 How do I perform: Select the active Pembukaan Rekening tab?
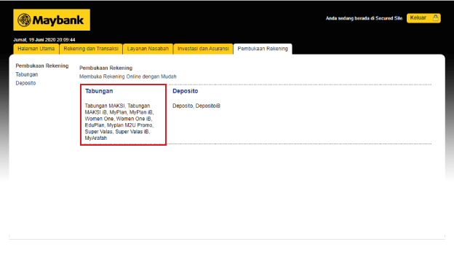263,49
